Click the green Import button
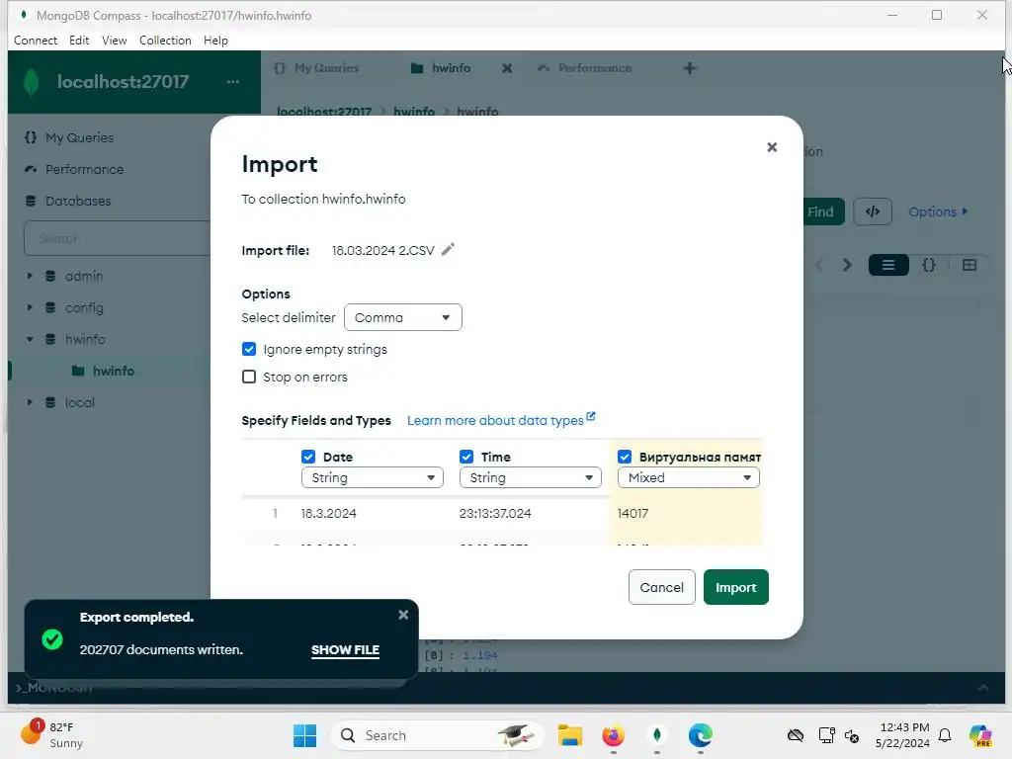The width and height of the screenshot is (1012, 759). [735, 587]
